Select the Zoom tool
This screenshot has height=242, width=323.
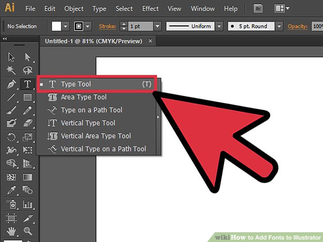(x=28, y=231)
